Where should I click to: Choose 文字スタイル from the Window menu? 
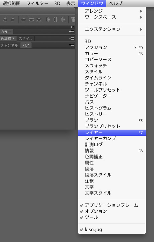click(112, 193)
